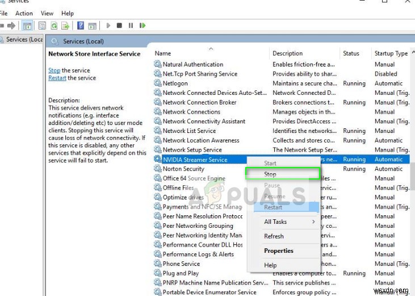415x296 pixels.
Task: Click Show/Hide Action Pane toolbar icon
Action: point(93,26)
